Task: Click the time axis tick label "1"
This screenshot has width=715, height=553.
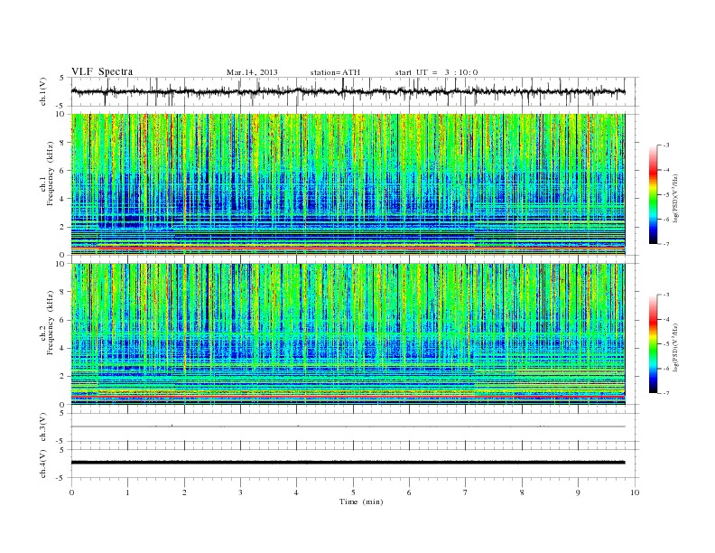Action: [x=127, y=492]
